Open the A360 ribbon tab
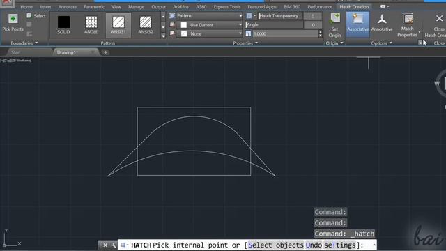Image resolution: width=446 pixels, height=251 pixels. click(201, 6)
